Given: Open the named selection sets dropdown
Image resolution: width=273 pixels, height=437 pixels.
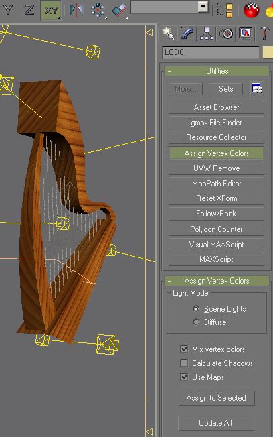Looking at the screenshot, I should 203,7.
